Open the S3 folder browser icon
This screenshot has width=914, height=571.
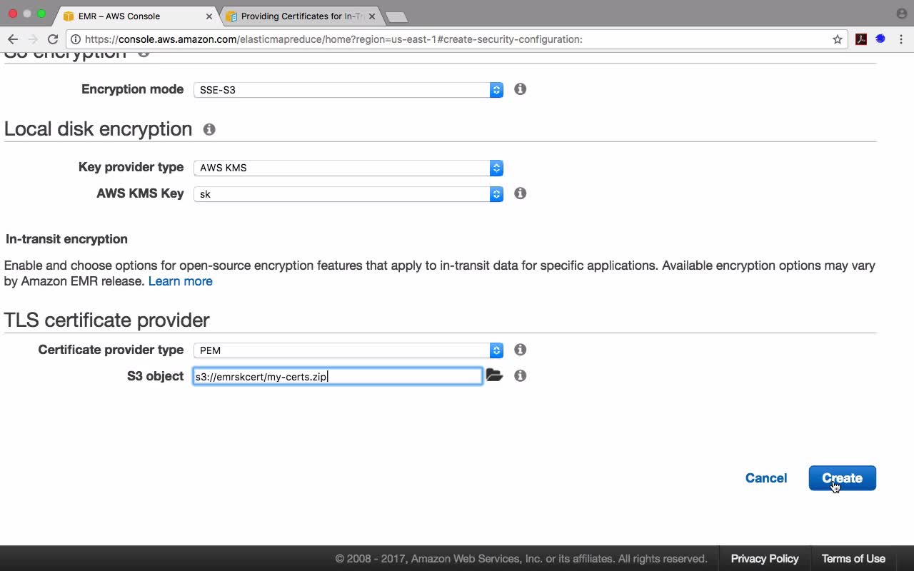pyautogui.click(x=494, y=375)
